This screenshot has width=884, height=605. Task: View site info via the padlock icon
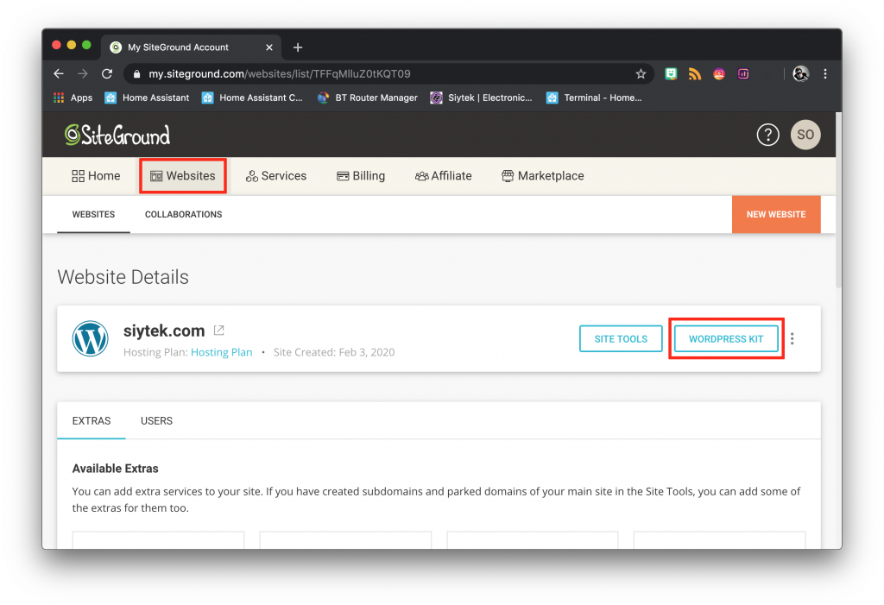click(136, 74)
